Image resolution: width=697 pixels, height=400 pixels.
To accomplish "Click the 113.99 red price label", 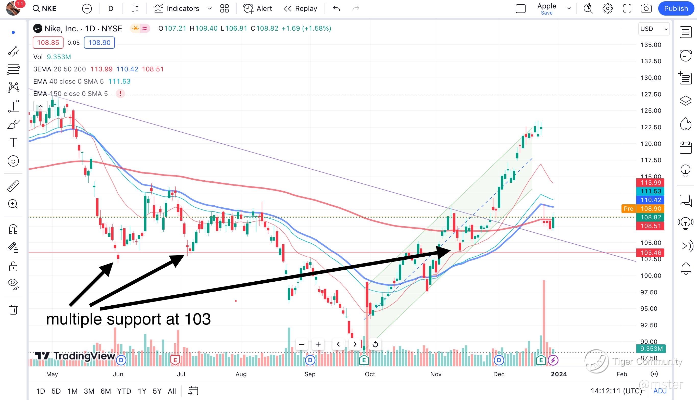I will 650,182.
